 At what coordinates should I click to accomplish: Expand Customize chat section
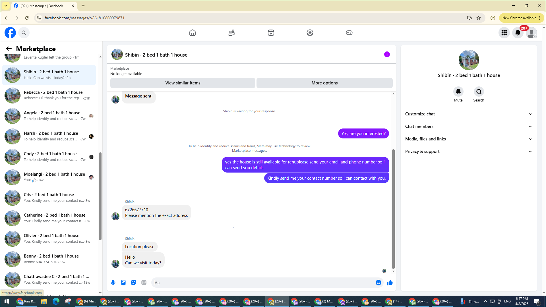point(468,114)
